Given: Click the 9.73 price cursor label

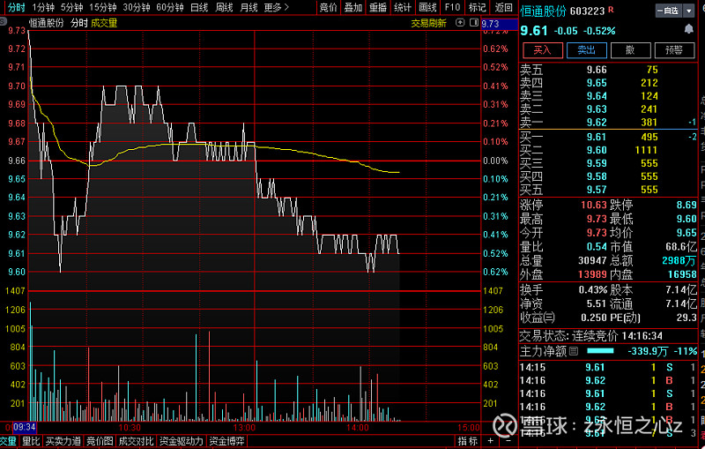Looking at the screenshot, I should coord(499,24).
